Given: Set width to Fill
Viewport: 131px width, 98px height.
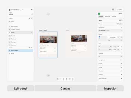Looking at the screenshot, I should (118, 47).
